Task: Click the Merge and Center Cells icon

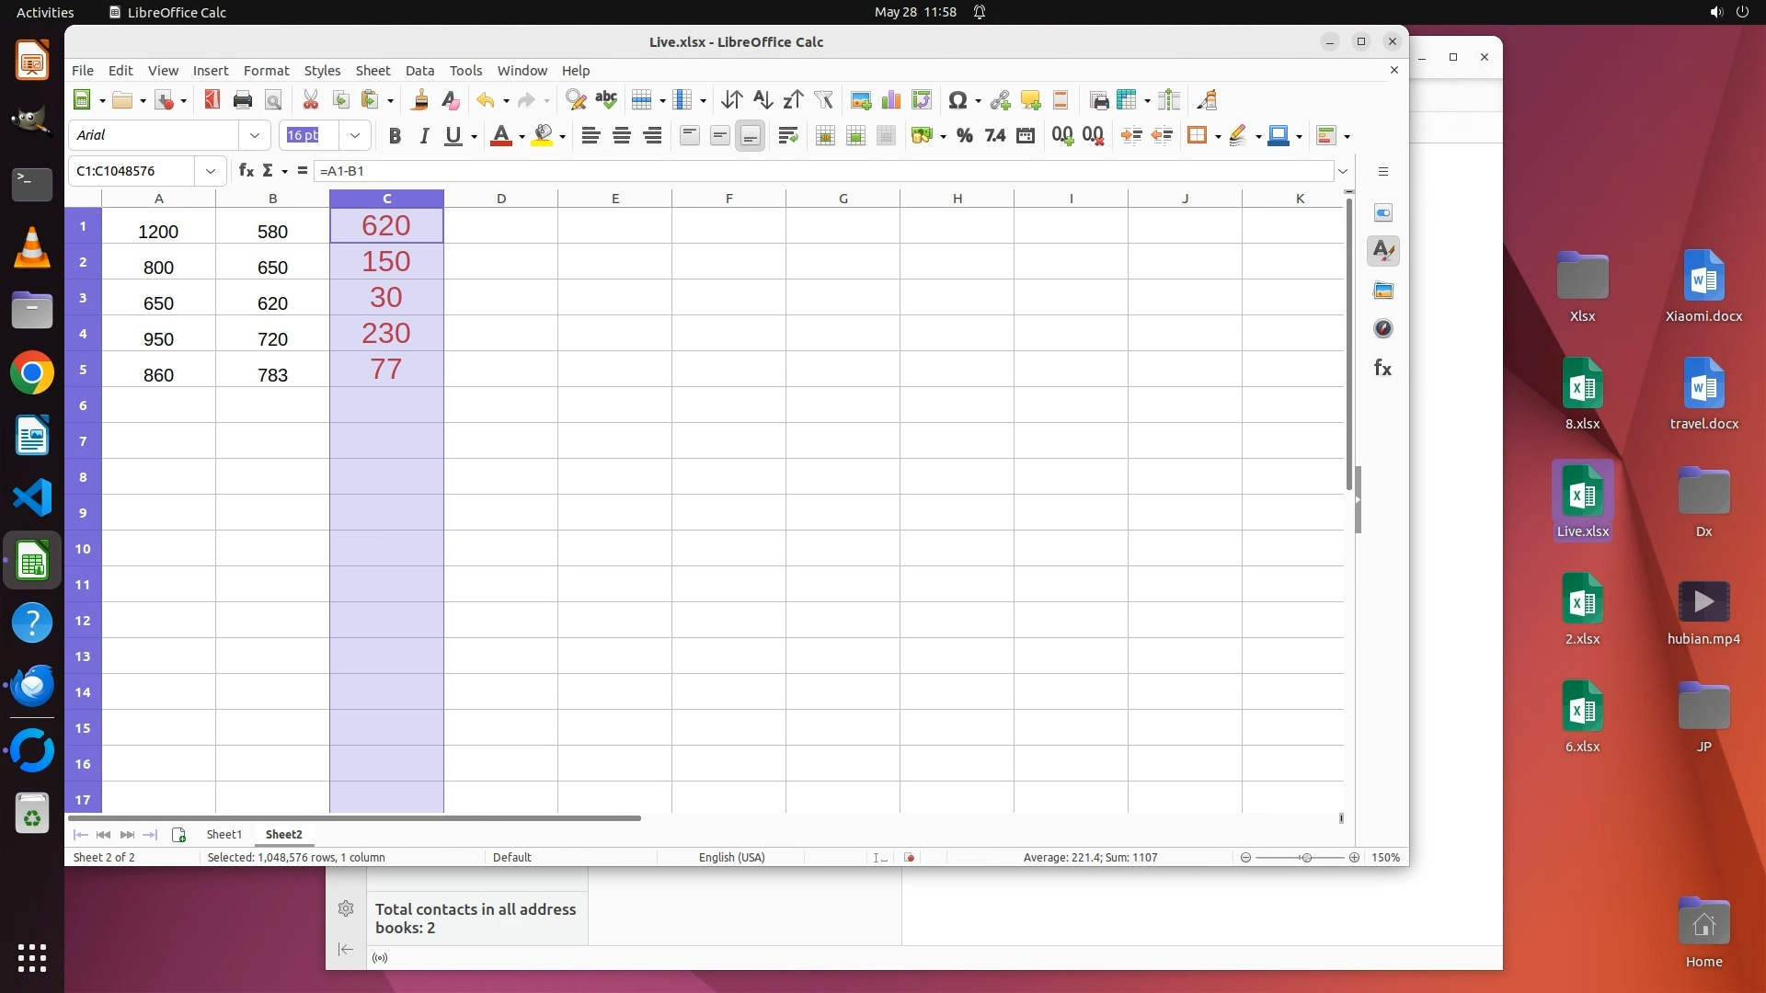Action: (825, 136)
